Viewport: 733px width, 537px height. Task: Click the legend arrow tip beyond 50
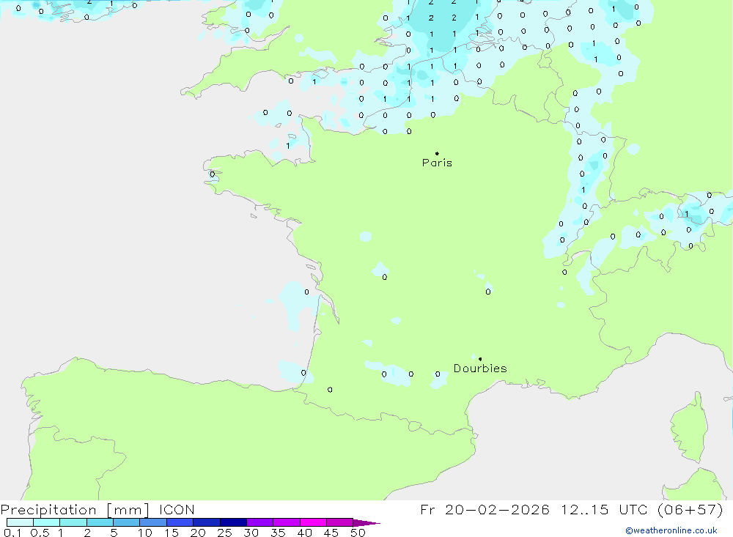[367, 522]
